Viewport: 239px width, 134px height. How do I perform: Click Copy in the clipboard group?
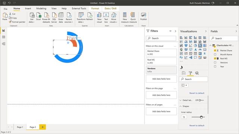click(13, 18)
